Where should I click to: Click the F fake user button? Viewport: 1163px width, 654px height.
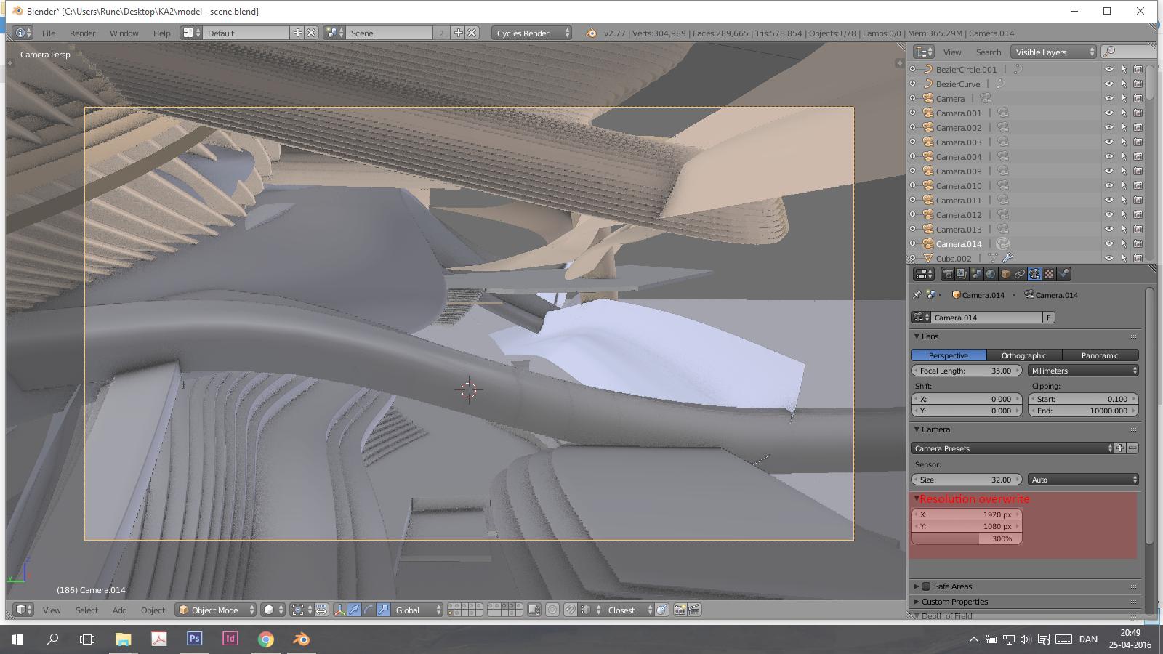coord(1048,318)
